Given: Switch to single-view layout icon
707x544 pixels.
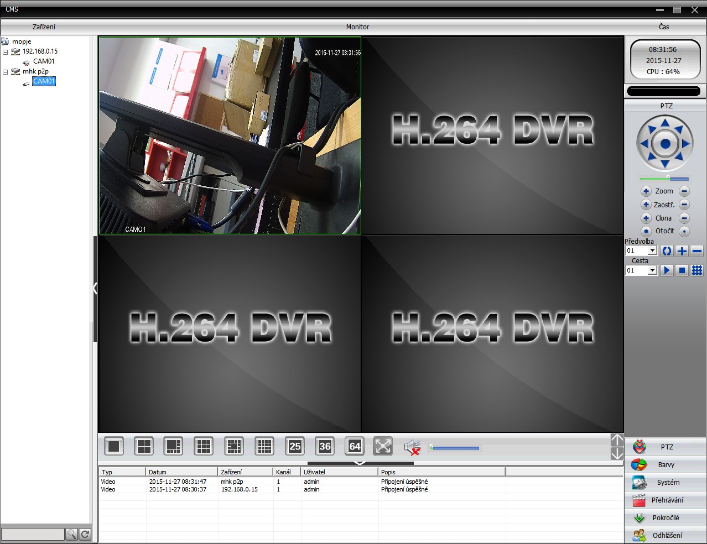Looking at the screenshot, I should [114, 446].
